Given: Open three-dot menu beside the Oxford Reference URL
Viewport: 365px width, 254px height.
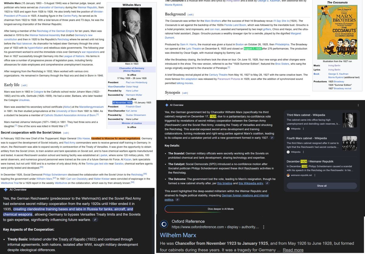Looking at the screenshot, I should tap(264, 227).
